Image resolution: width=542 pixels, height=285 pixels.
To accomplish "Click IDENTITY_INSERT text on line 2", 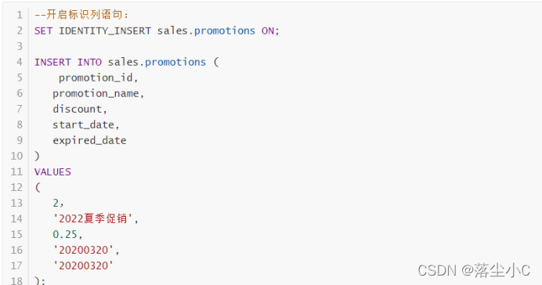I will coord(105,31).
